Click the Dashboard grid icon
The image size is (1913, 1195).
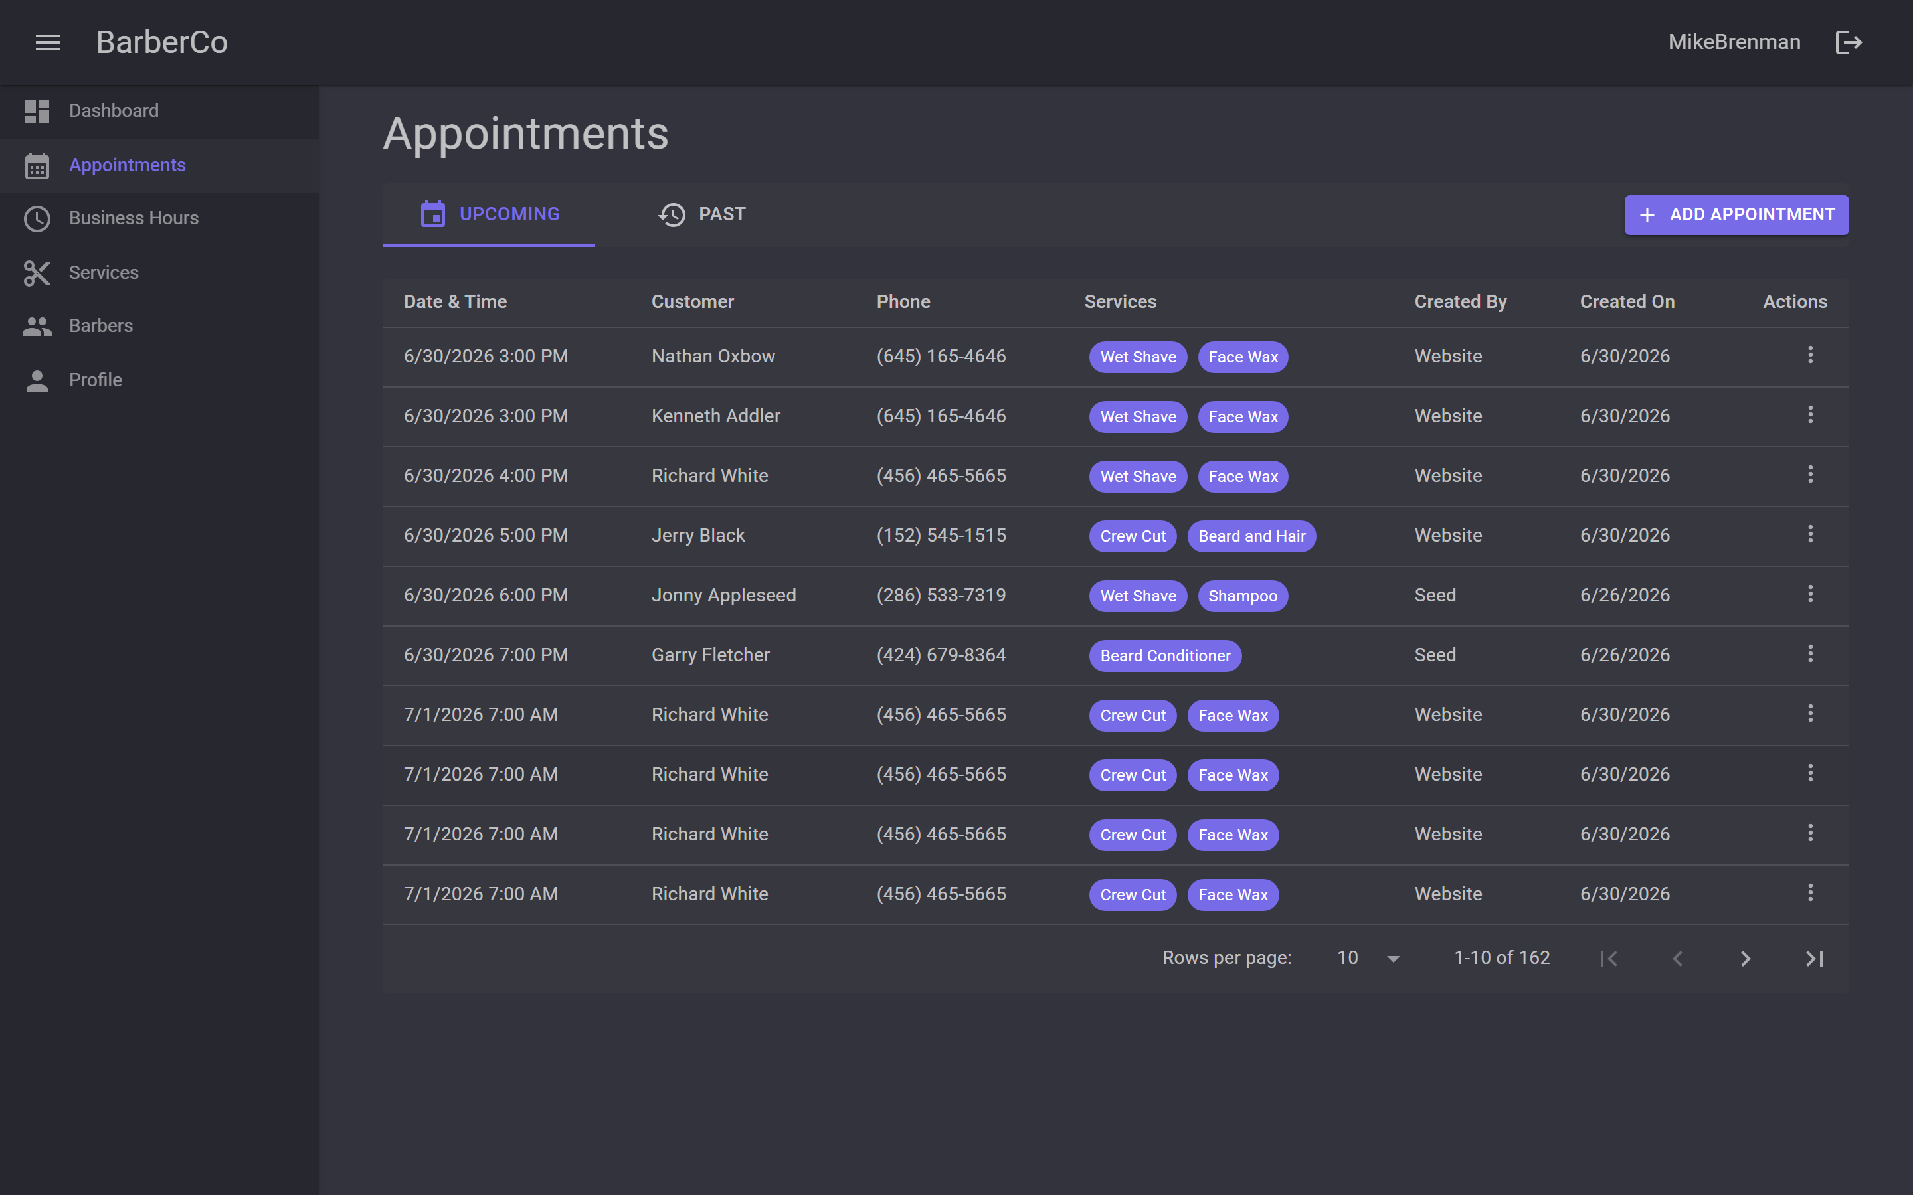tap(37, 112)
